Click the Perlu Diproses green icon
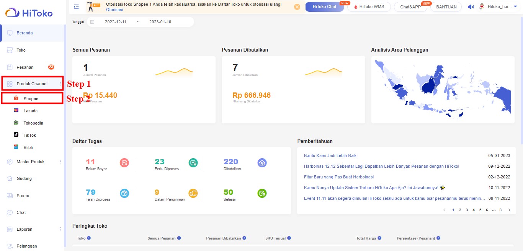523x251 pixels. (193, 163)
